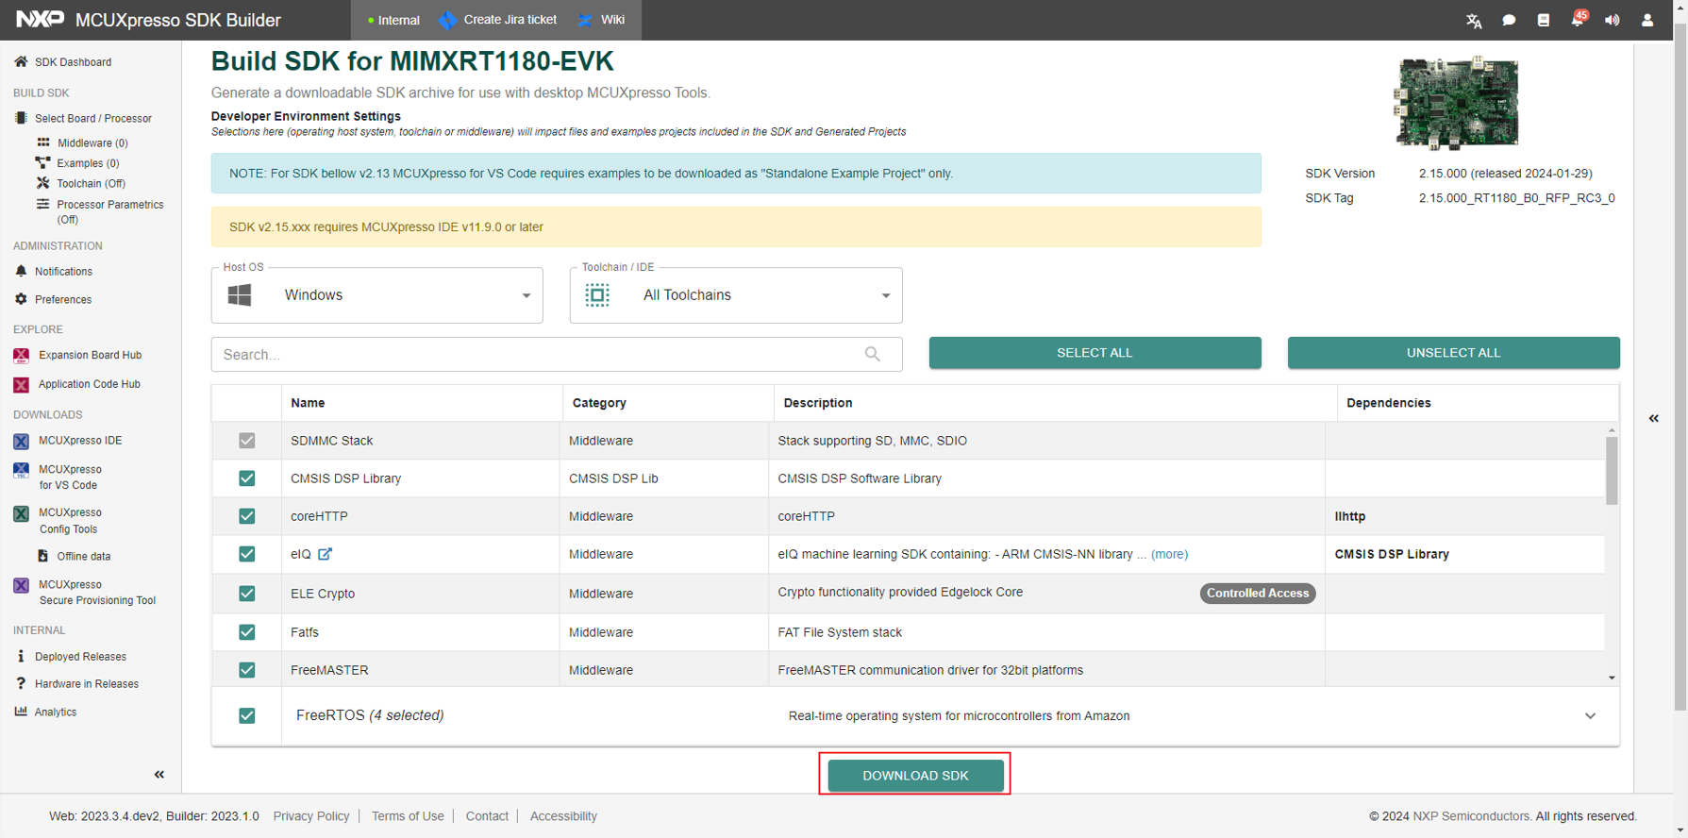Open the chat feedback bubble icon
Image resolution: width=1688 pixels, height=838 pixels.
1509,20
